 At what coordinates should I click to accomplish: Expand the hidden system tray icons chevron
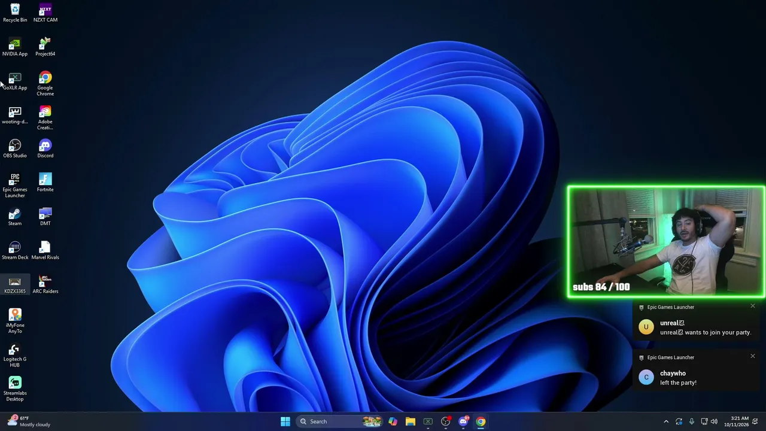click(666, 421)
